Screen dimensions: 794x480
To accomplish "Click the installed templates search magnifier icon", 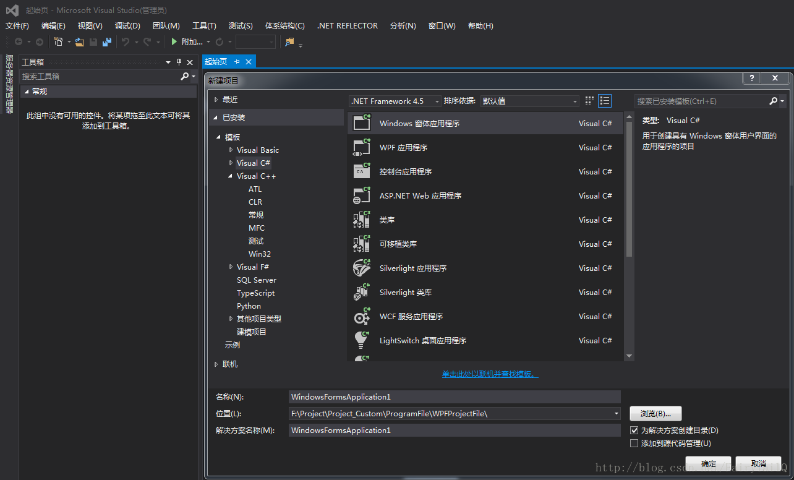I will point(773,100).
